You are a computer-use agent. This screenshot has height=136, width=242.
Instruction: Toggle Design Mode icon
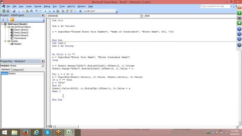coord(58,11)
